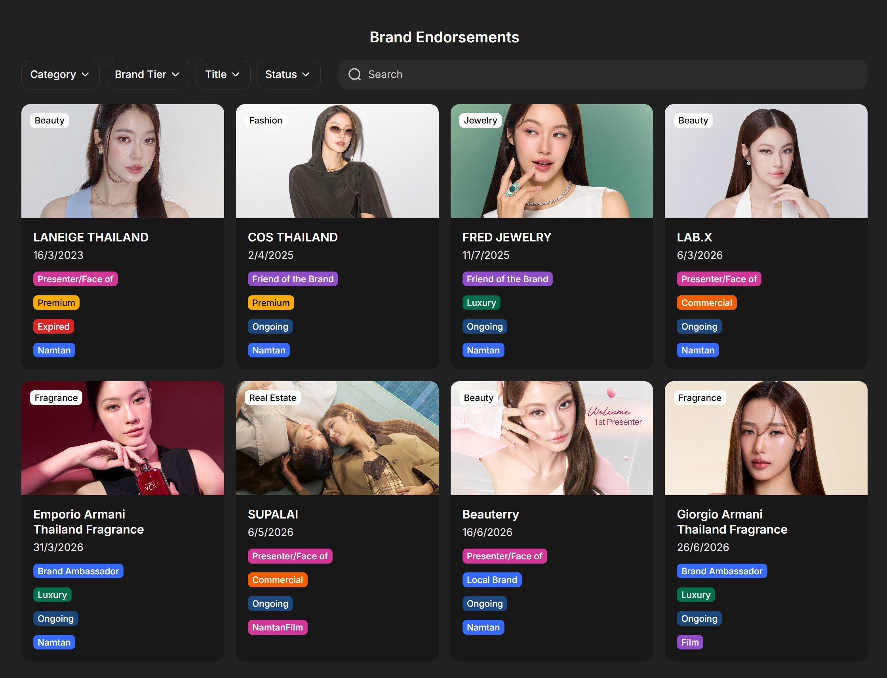The image size is (887, 678).
Task: Click the date 26/6/2026 on Giorgio Armani
Action: (703, 547)
